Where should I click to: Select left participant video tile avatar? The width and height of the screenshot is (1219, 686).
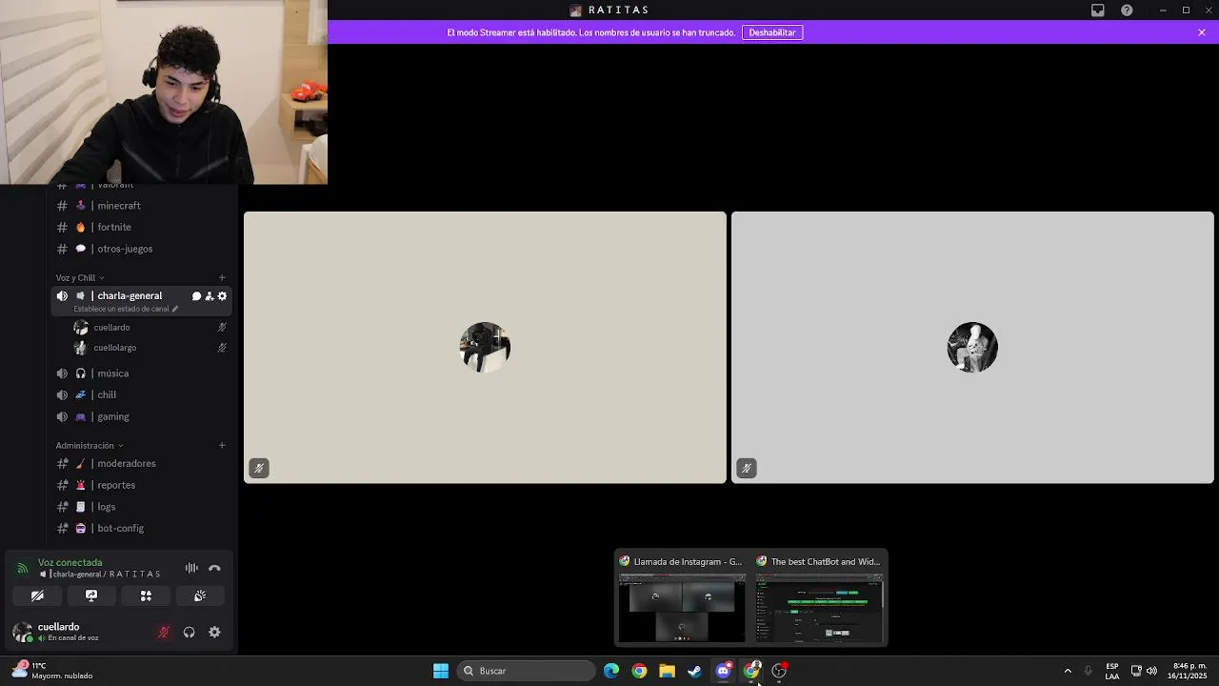click(x=485, y=347)
